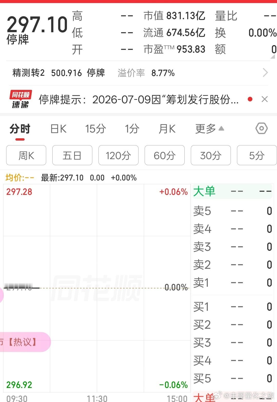This screenshot has height=402, width=277.
Task: Open the 精测转2 bond details chevron
Action: [x=265, y=73]
